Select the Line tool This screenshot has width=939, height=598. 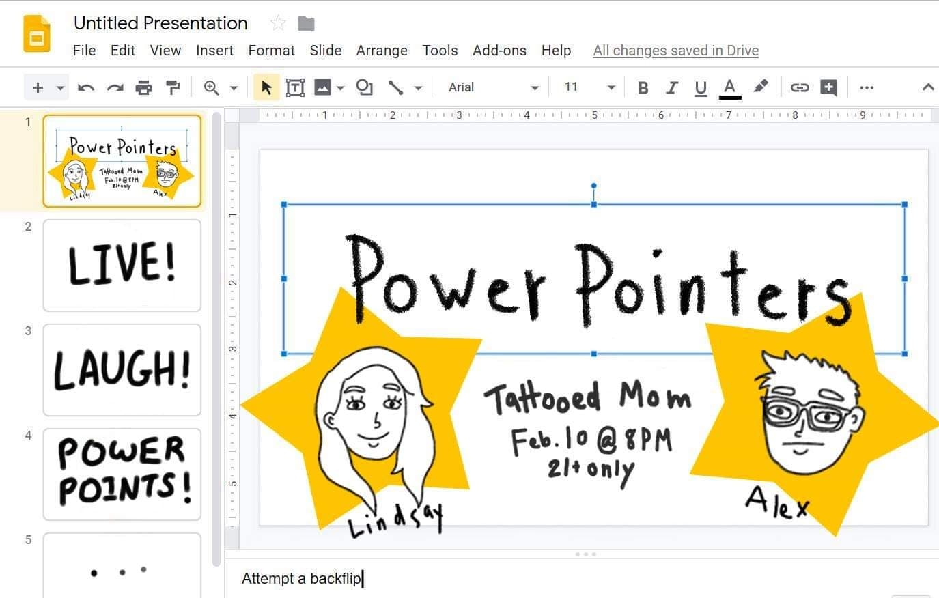pyautogui.click(x=395, y=87)
